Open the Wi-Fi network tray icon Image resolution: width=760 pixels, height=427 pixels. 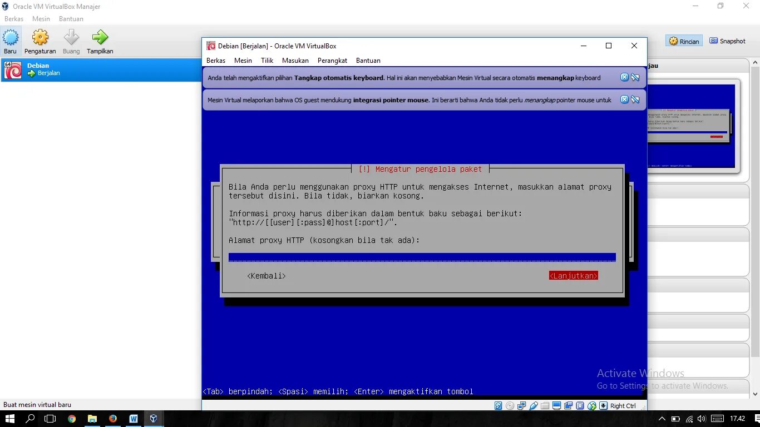689,419
